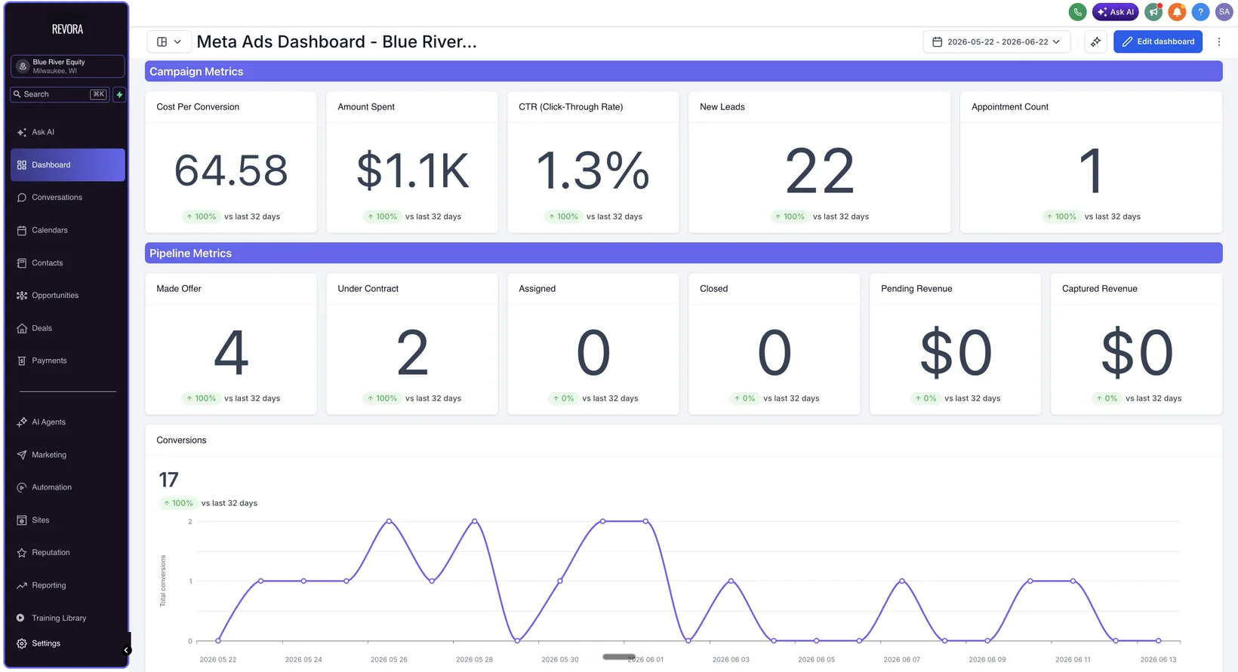Image resolution: width=1238 pixels, height=672 pixels.
Task: Open Conversations in the sidebar
Action: click(x=68, y=198)
